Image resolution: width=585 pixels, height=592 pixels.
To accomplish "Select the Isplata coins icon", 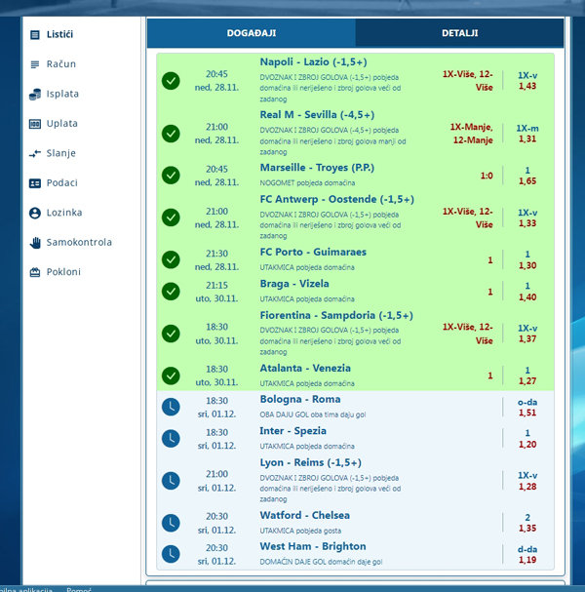I will point(35,95).
